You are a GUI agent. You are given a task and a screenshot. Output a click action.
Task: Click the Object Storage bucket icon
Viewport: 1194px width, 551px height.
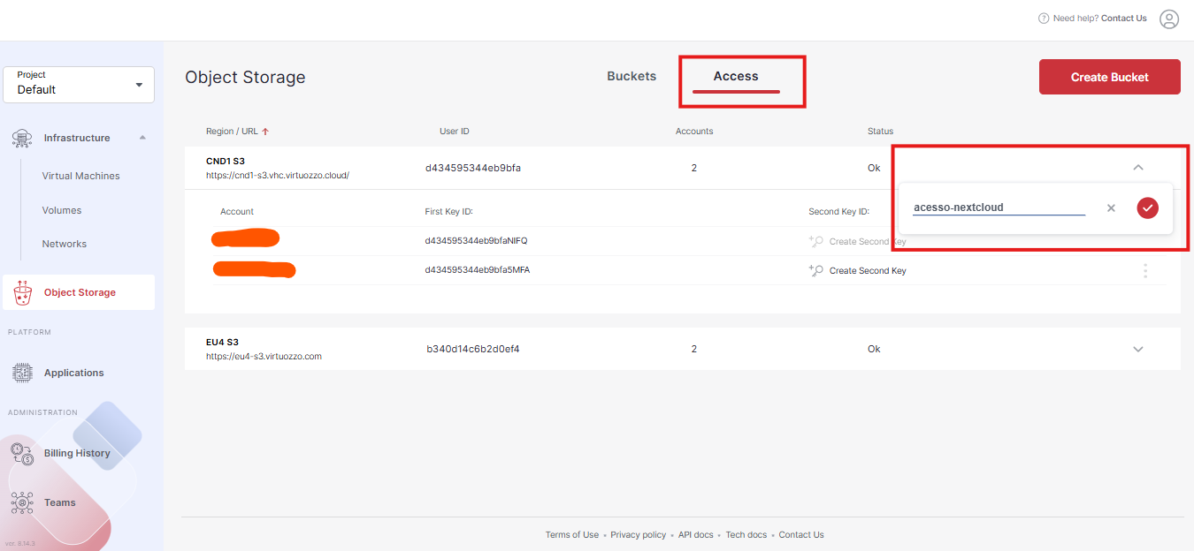point(23,292)
